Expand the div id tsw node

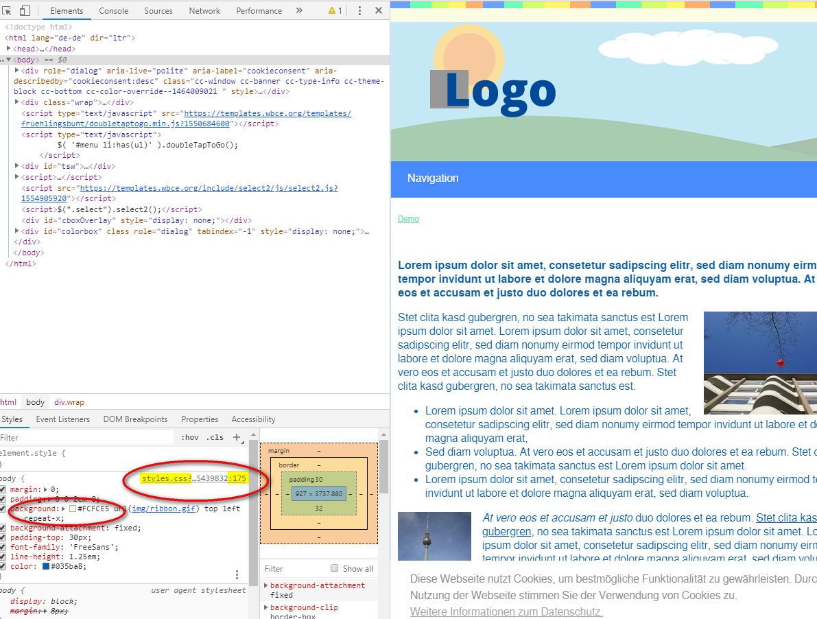coord(16,165)
